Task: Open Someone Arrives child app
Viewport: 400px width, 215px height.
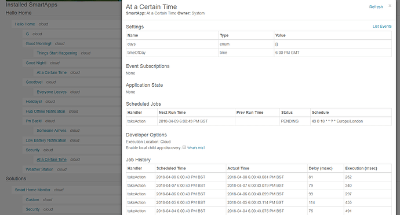Action: (51, 131)
